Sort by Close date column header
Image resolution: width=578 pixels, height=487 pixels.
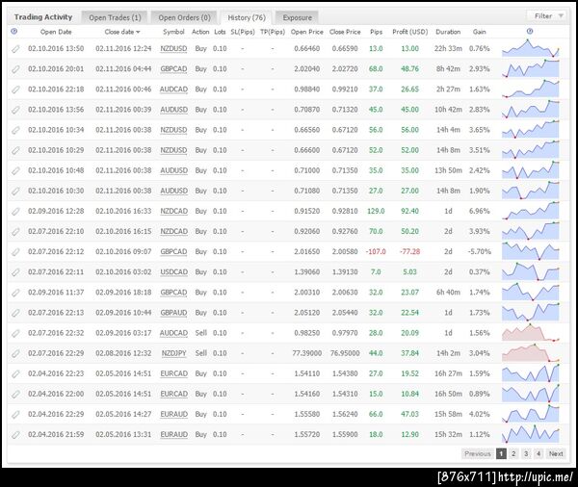tap(122, 32)
